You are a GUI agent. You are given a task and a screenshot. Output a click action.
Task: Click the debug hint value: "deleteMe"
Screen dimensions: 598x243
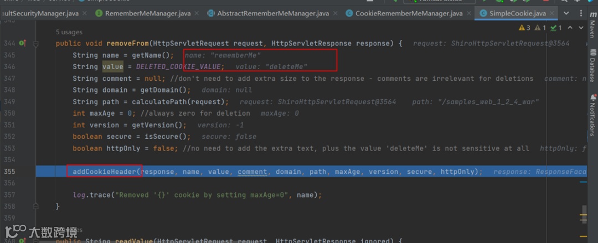[271, 67]
